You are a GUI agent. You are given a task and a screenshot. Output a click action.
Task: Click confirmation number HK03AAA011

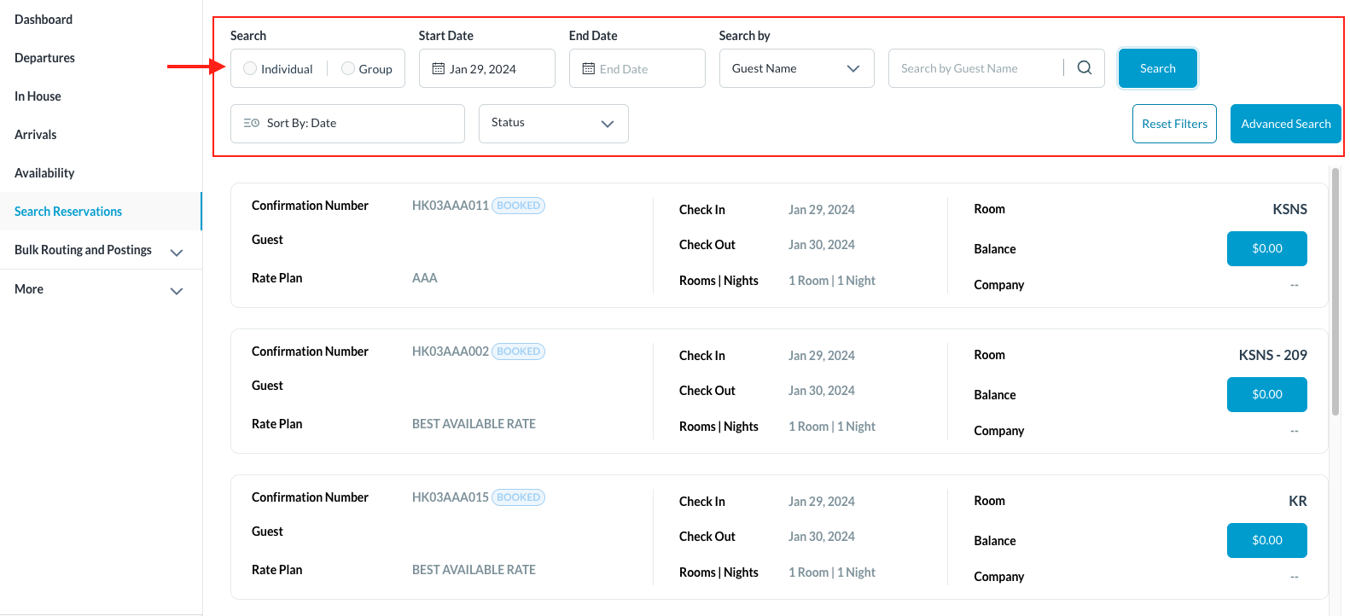click(451, 206)
